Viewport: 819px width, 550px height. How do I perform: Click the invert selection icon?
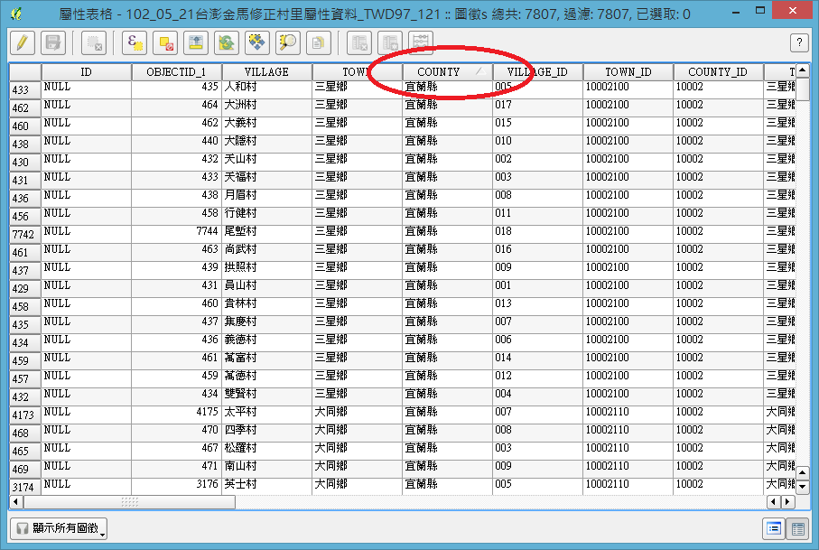click(226, 42)
